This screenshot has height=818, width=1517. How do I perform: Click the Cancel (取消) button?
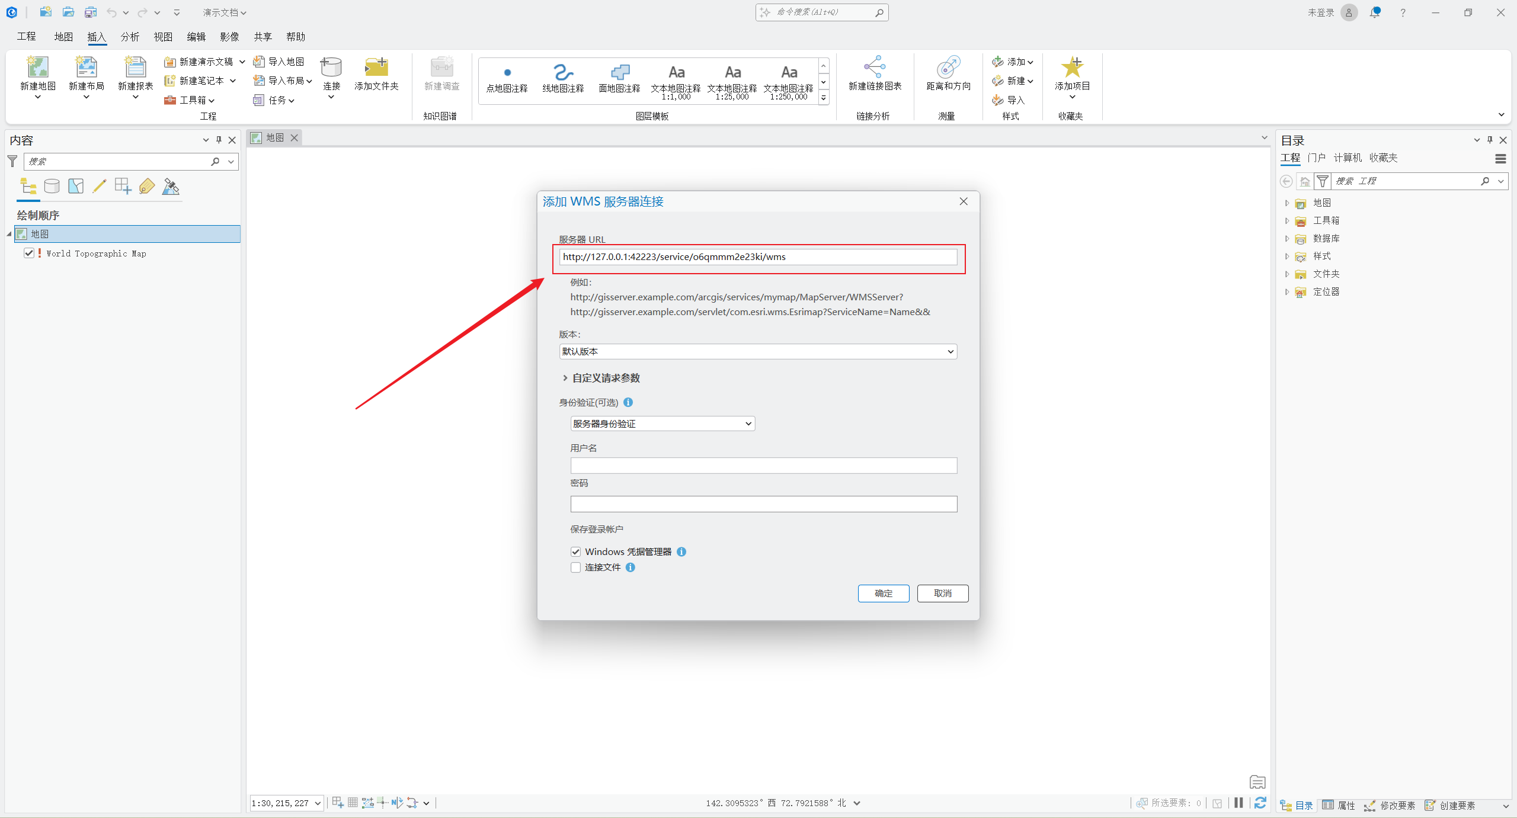point(942,593)
